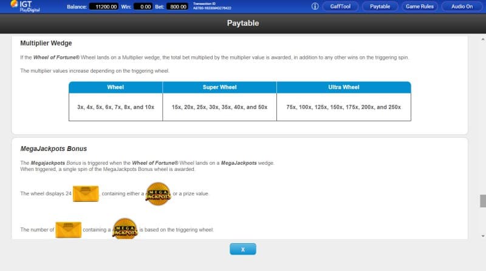Open the Paytable from the top bar

pyautogui.click(x=380, y=7)
